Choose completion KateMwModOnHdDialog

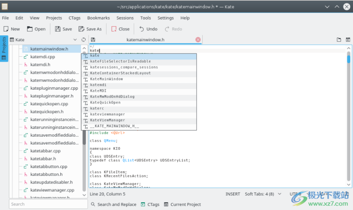coord(139,97)
